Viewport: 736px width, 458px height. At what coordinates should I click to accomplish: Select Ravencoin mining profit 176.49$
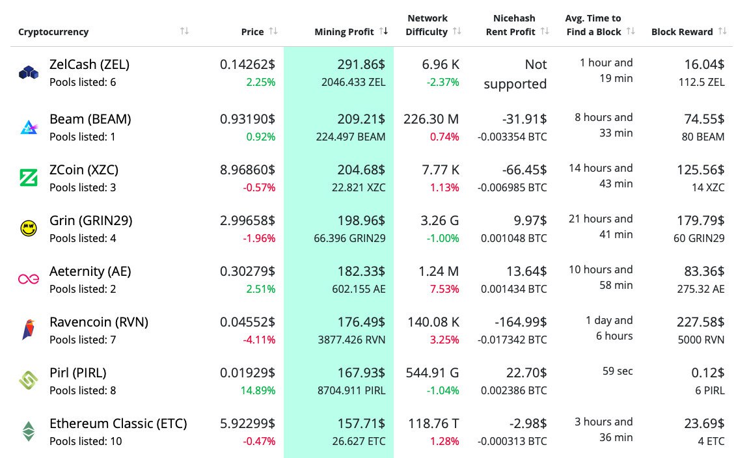pyautogui.click(x=361, y=322)
